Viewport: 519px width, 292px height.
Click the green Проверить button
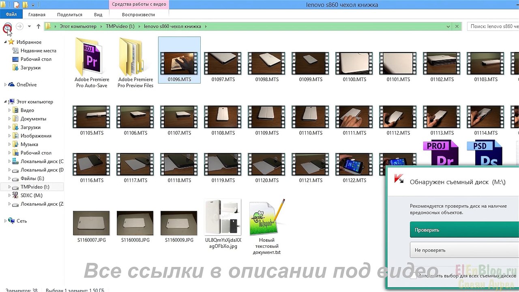(464, 230)
